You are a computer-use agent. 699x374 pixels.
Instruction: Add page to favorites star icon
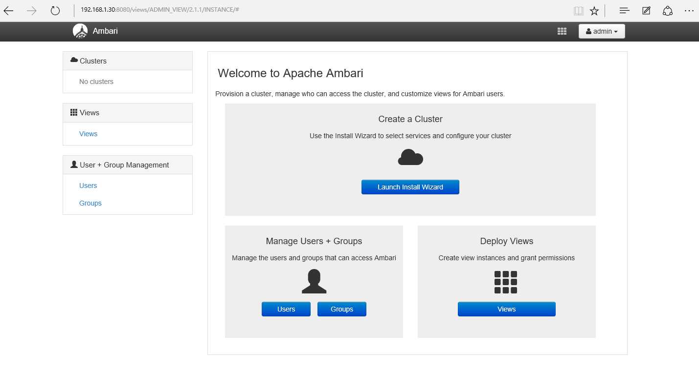[x=594, y=11]
